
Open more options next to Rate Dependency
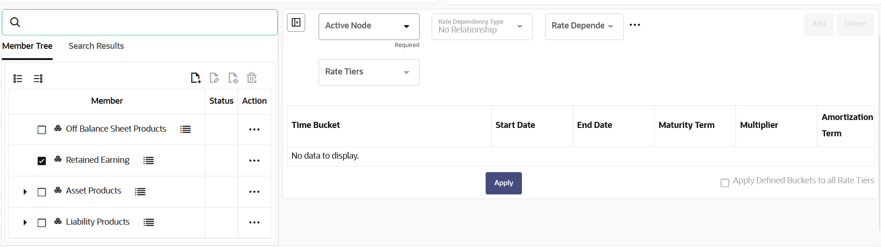click(634, 25)
